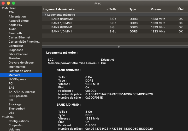Click the 'Logements mémoire :' detail heading
Screen dimensions: 188x131
point(62,53)
